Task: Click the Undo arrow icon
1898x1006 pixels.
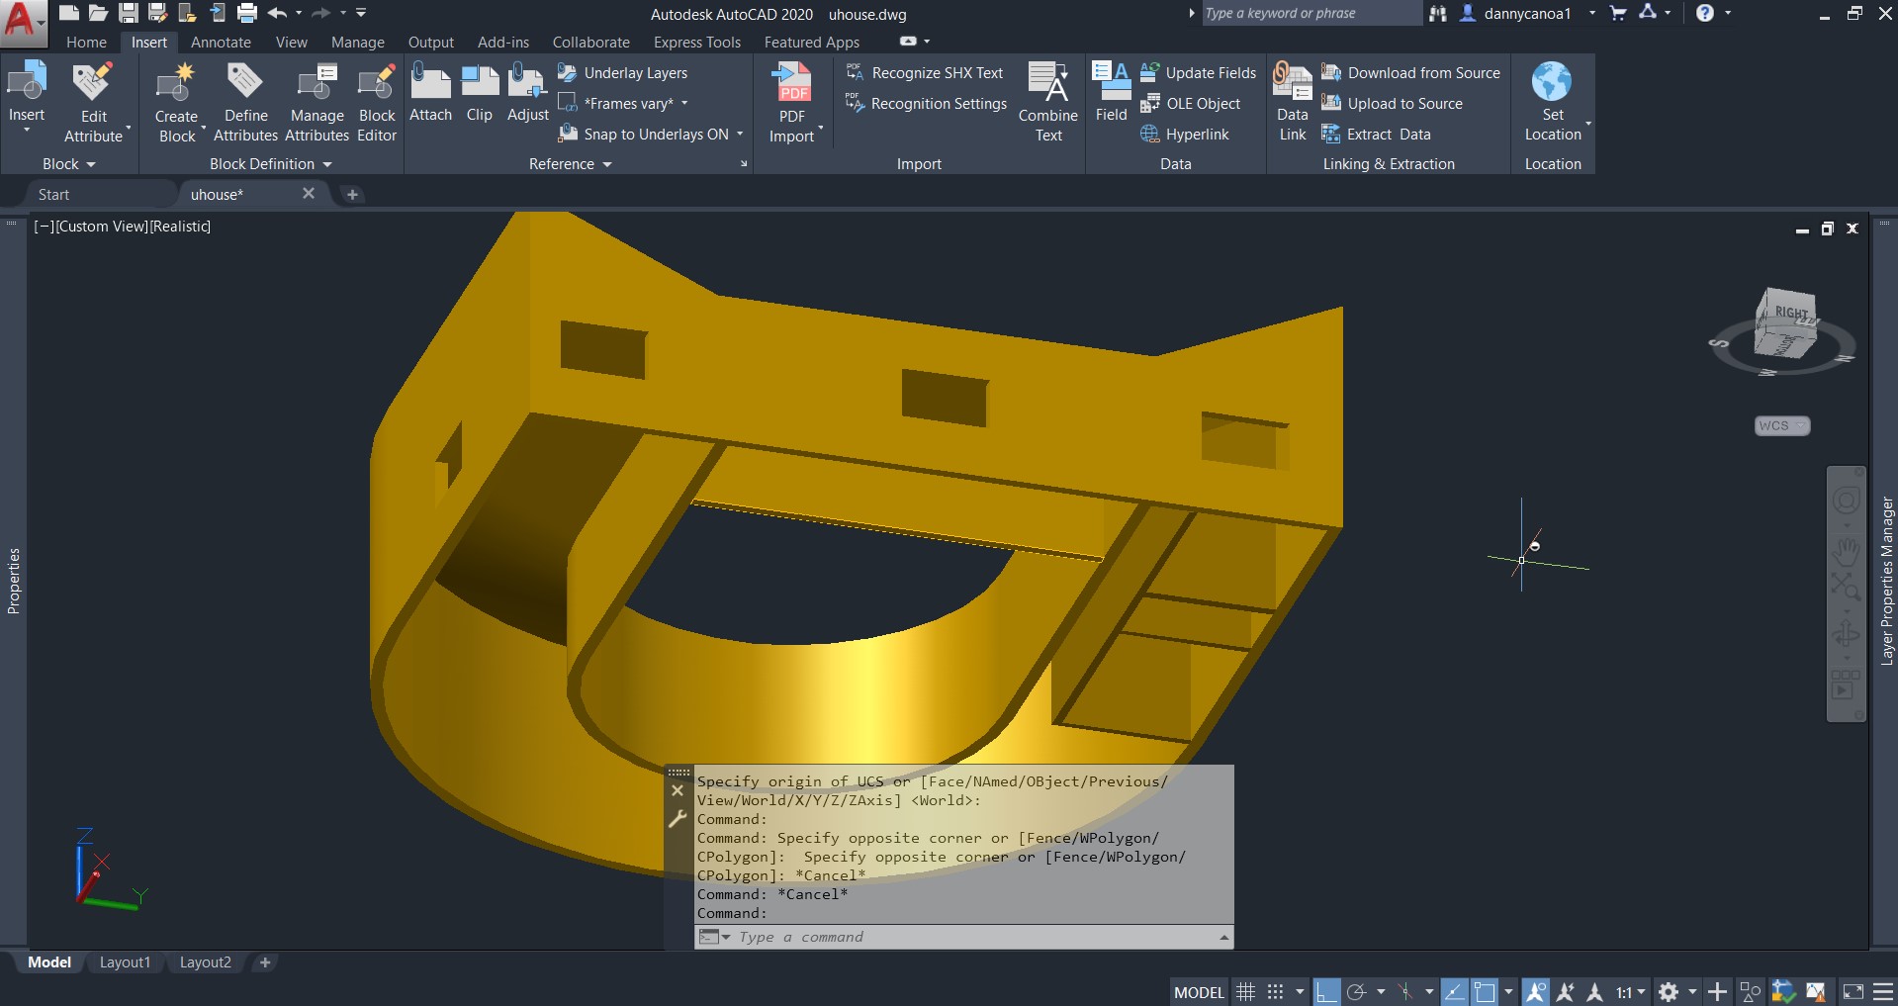Action: coord(277,13)
